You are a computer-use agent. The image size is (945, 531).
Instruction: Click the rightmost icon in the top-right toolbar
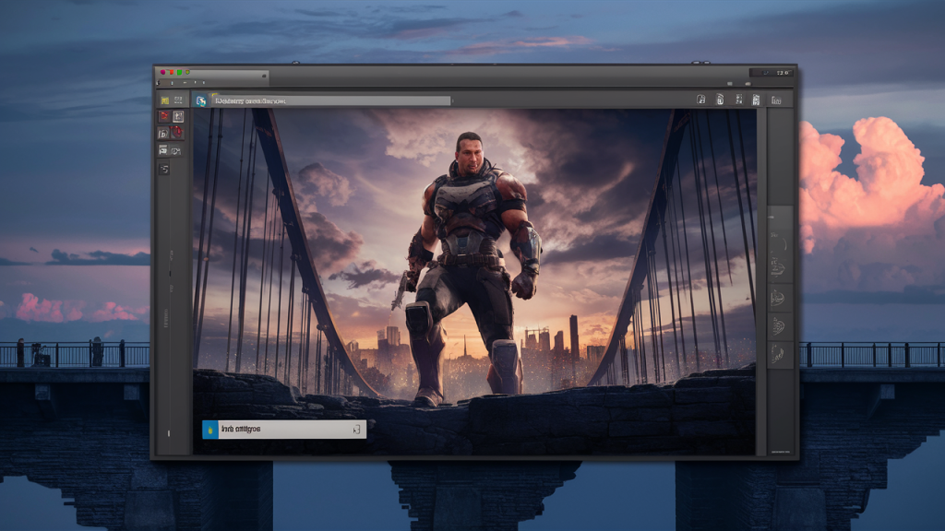(x=775, y=100)
